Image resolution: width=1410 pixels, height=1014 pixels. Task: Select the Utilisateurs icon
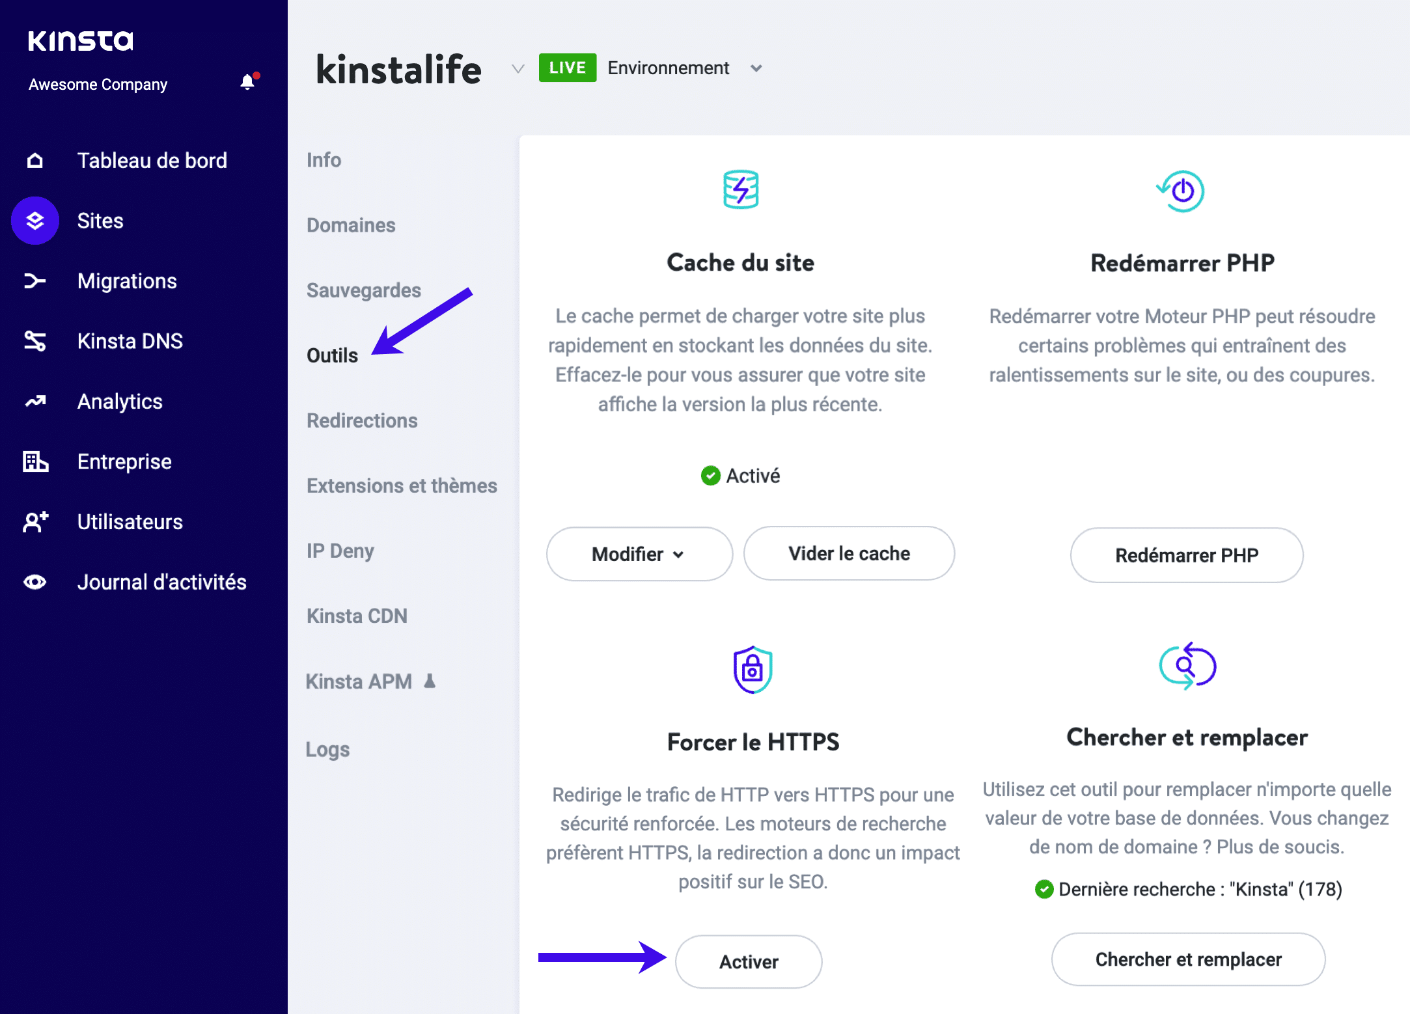[x=35, y=521]
